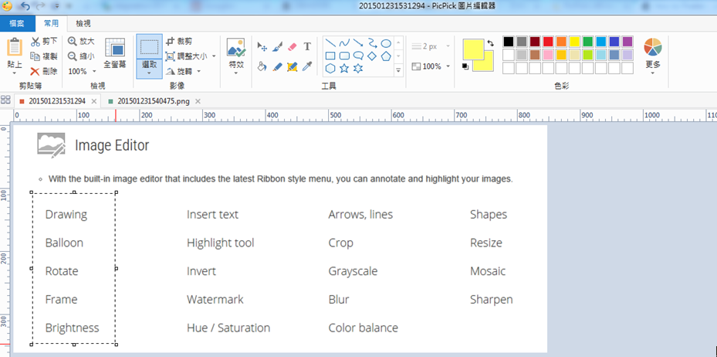Switch to the View (檢視) ribbon tab
The width and height of the screenshot is (717, 357).
[83, 23]
